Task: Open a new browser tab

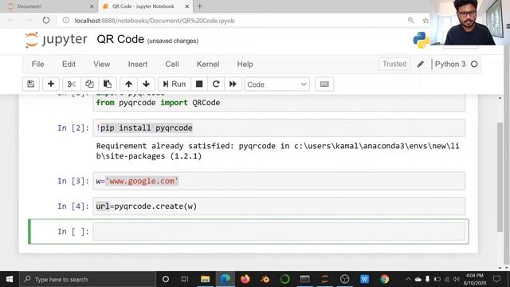Action: (x=200, y=6)
